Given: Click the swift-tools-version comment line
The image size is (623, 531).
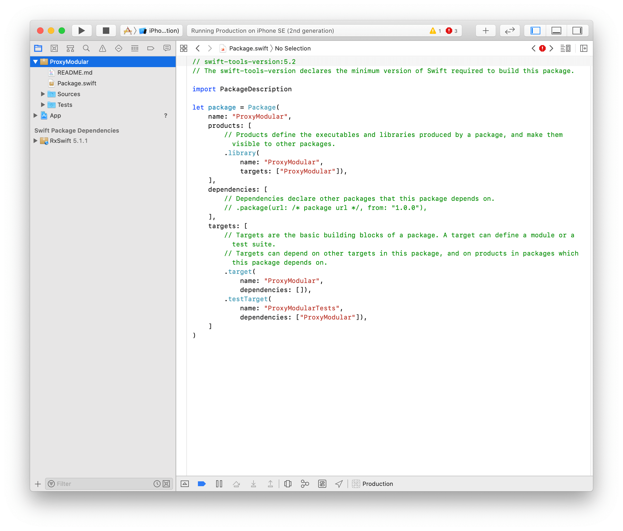Looking at the screenshot, I should (x=244, y=61).
